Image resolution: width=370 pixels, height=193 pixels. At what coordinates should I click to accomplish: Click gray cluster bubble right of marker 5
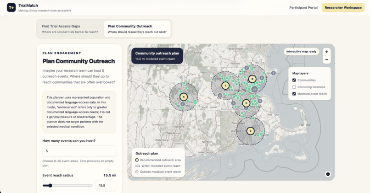point(260,101)
